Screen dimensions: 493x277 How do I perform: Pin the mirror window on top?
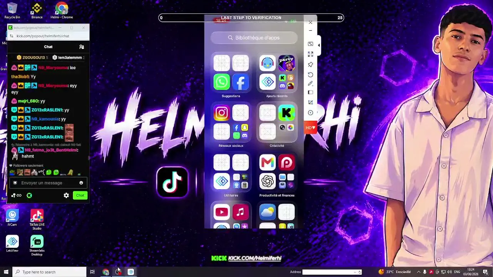[x=310, y=64]
